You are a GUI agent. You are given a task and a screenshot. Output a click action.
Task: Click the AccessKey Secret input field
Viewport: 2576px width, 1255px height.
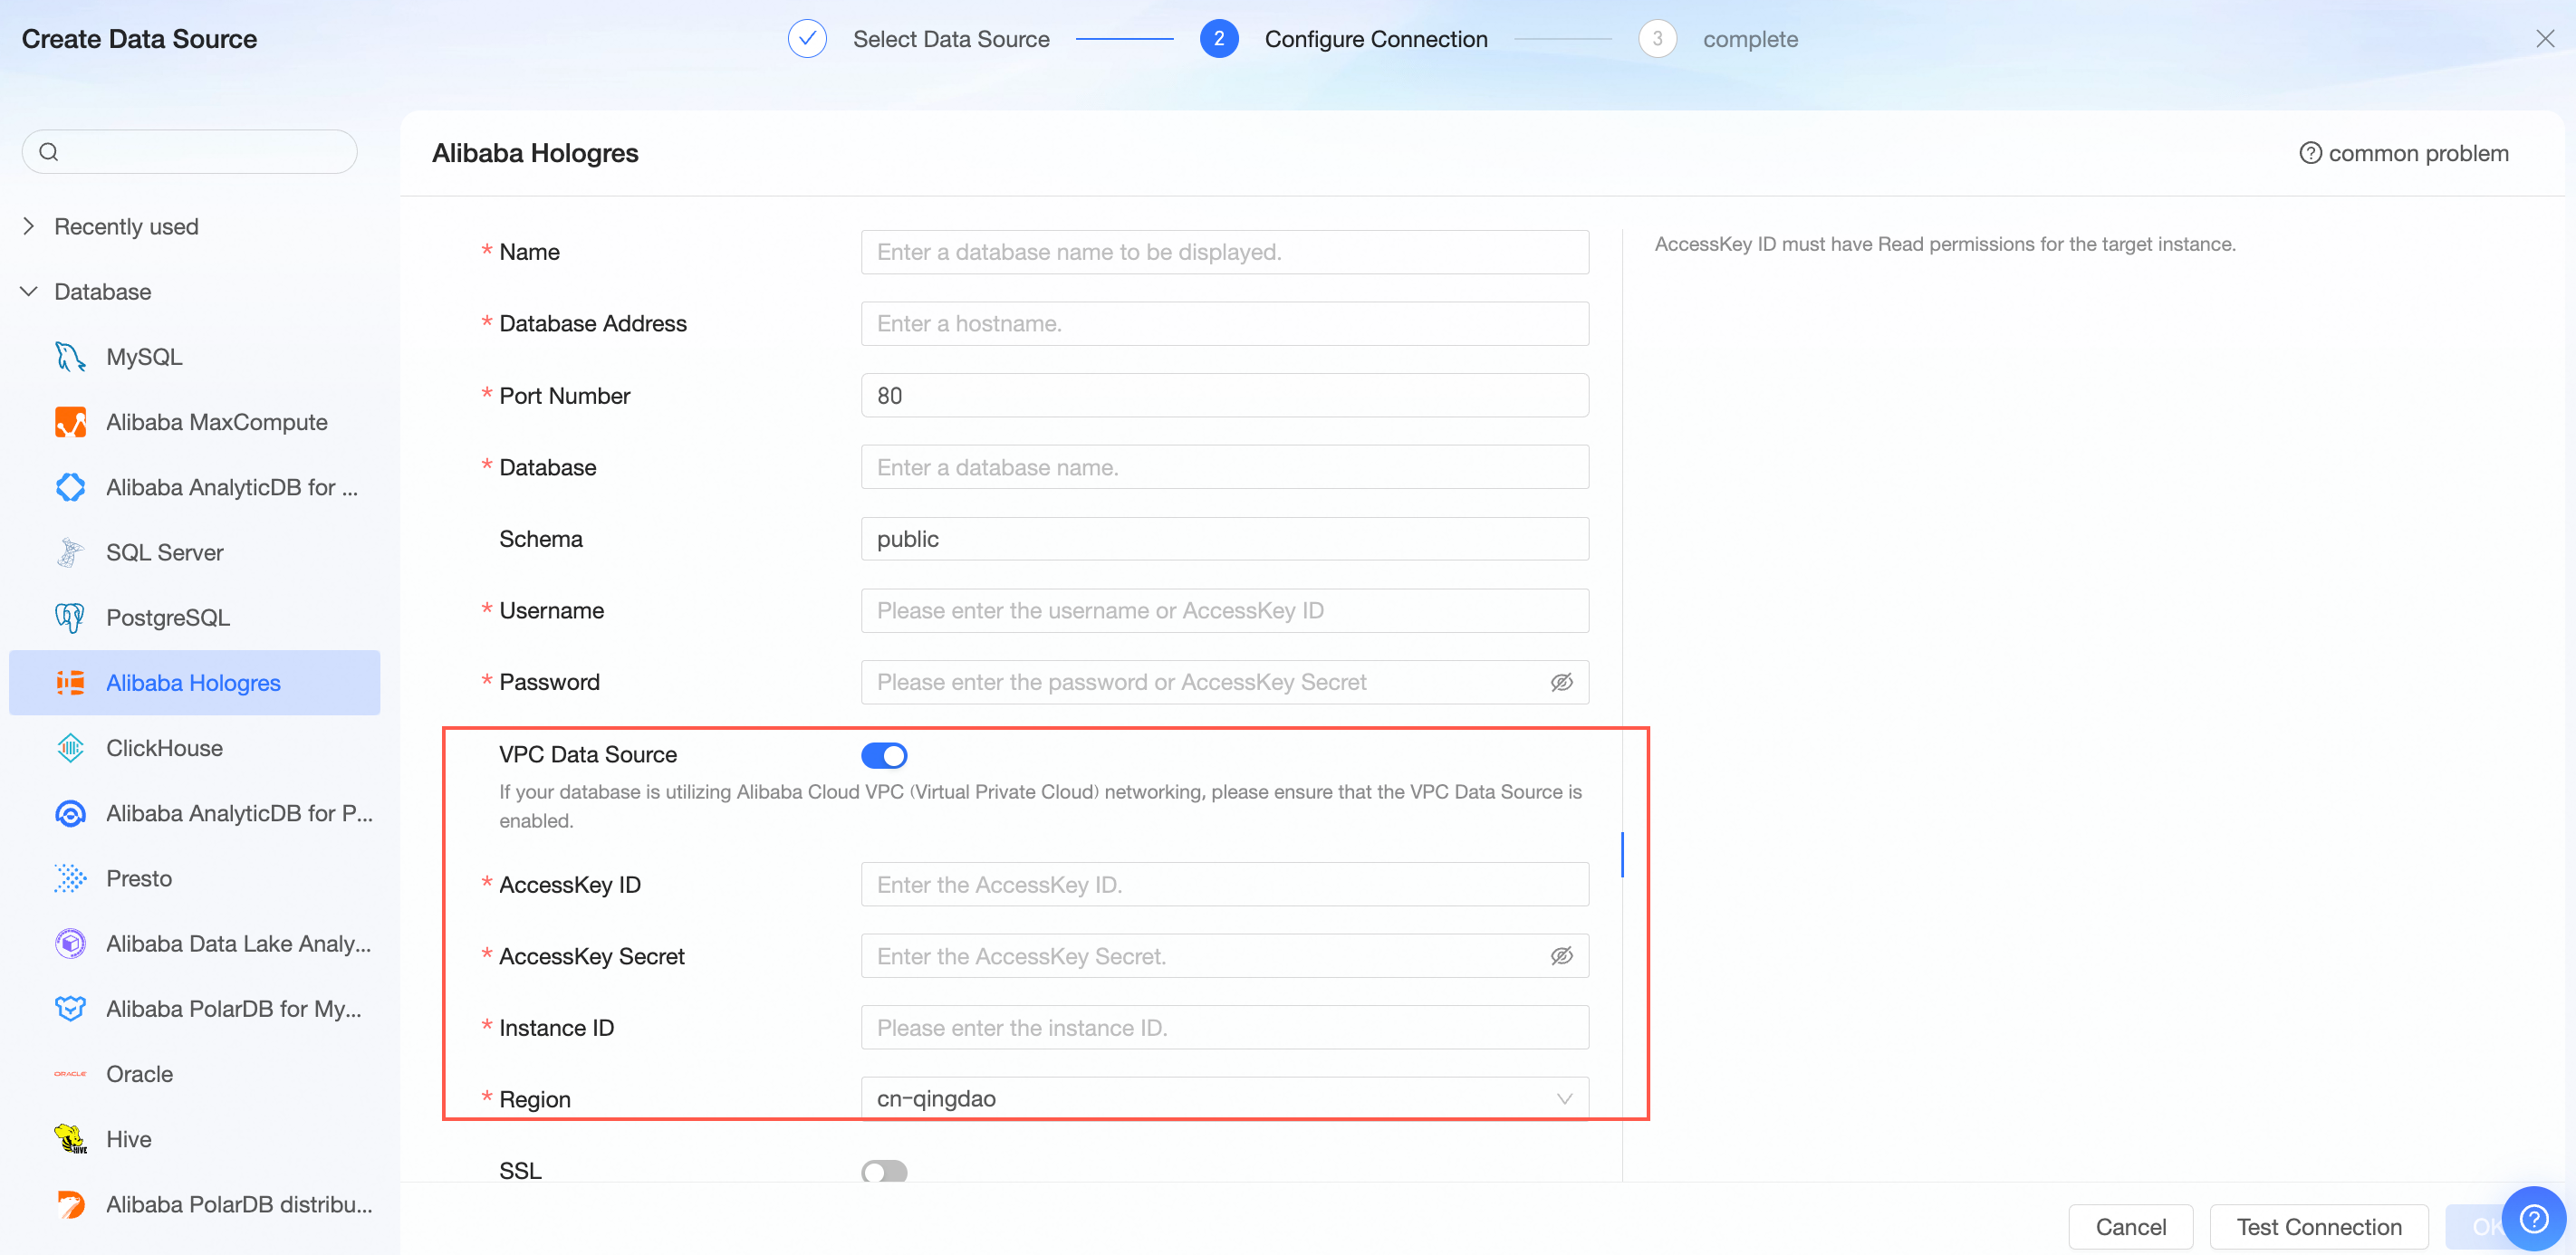[1224, 956]
